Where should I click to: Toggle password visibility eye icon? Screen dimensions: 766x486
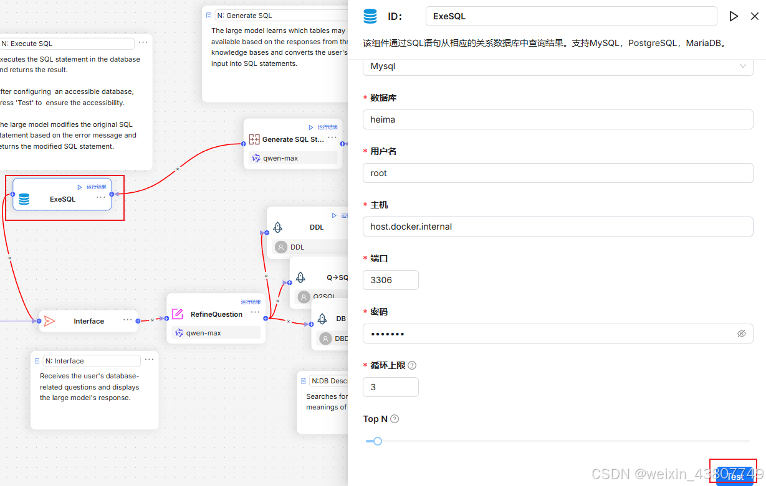coord(741,334)
